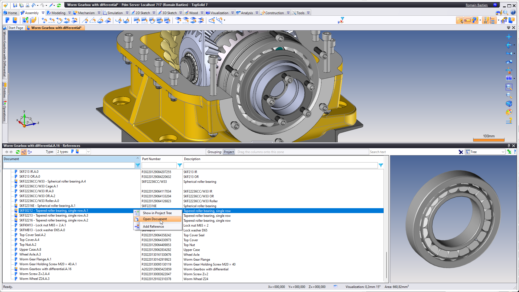This screenshot has height=292, width=519.
Task: Sort by the Part Number column header
Action: click(162, 159)
